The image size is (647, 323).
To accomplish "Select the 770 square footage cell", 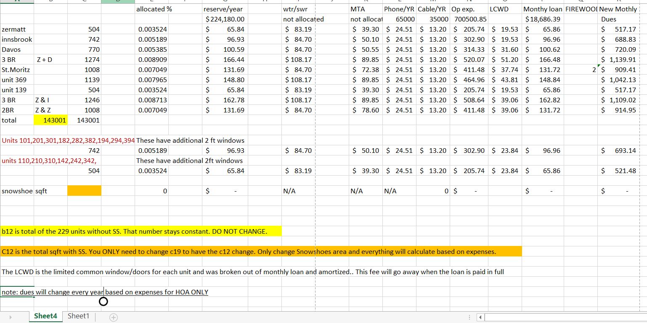I will coord(85,50).
